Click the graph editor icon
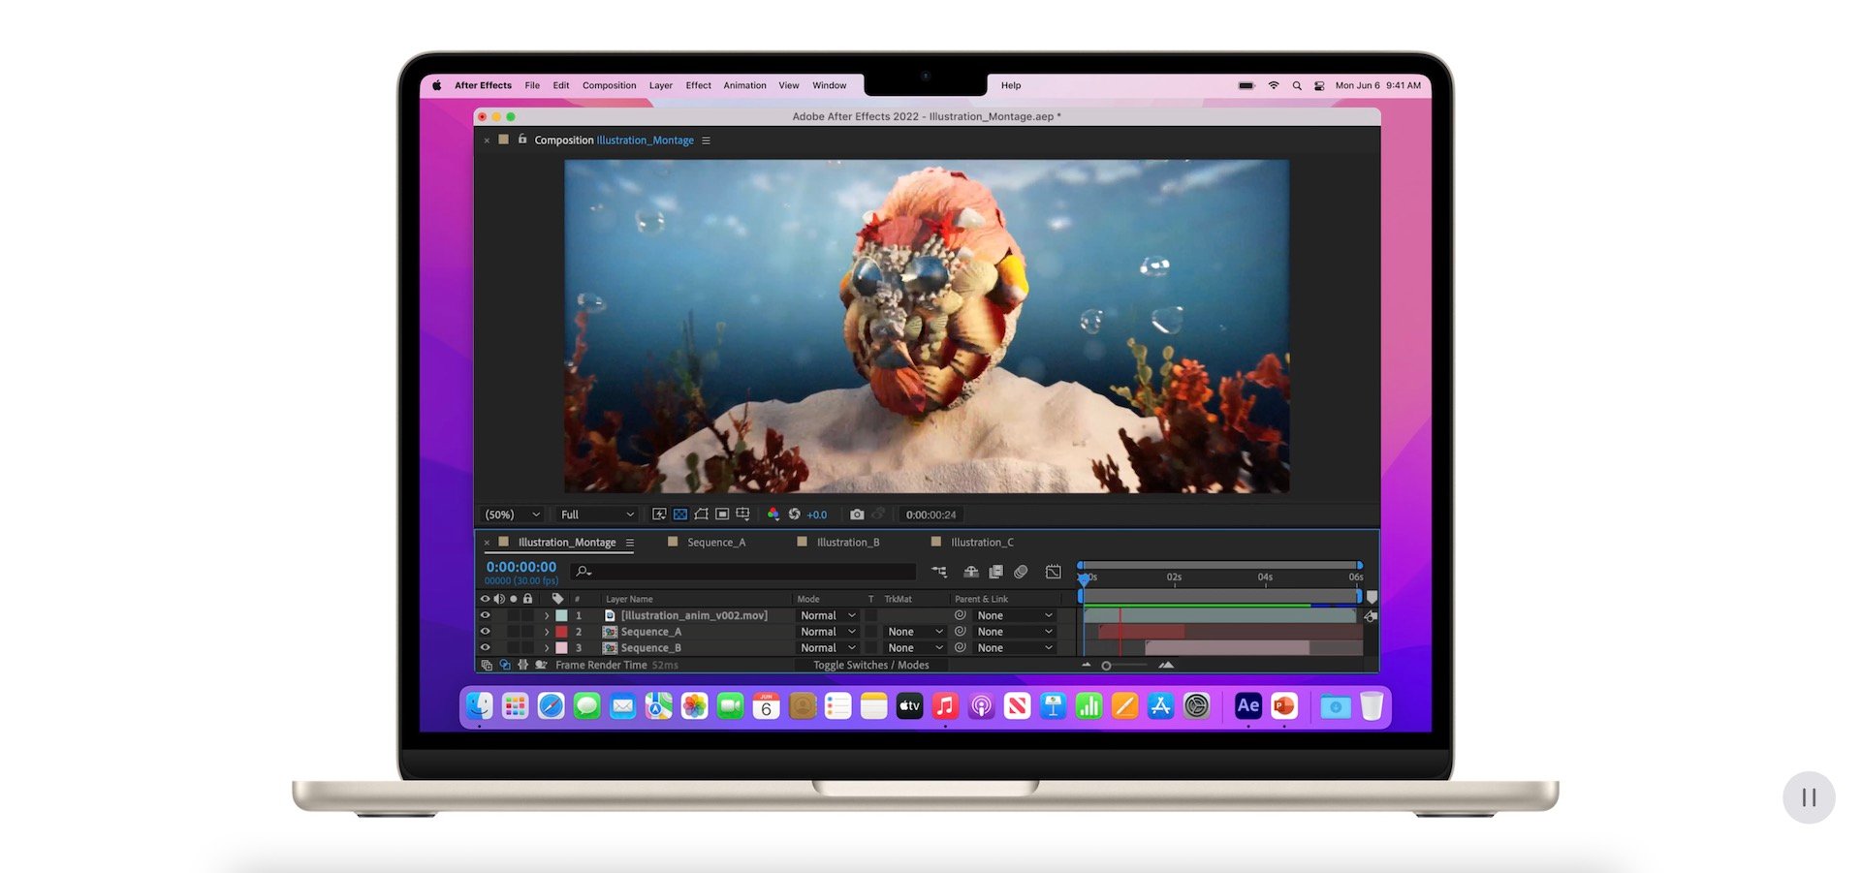Screen dimensions: 1861x873 (1054, 572)
